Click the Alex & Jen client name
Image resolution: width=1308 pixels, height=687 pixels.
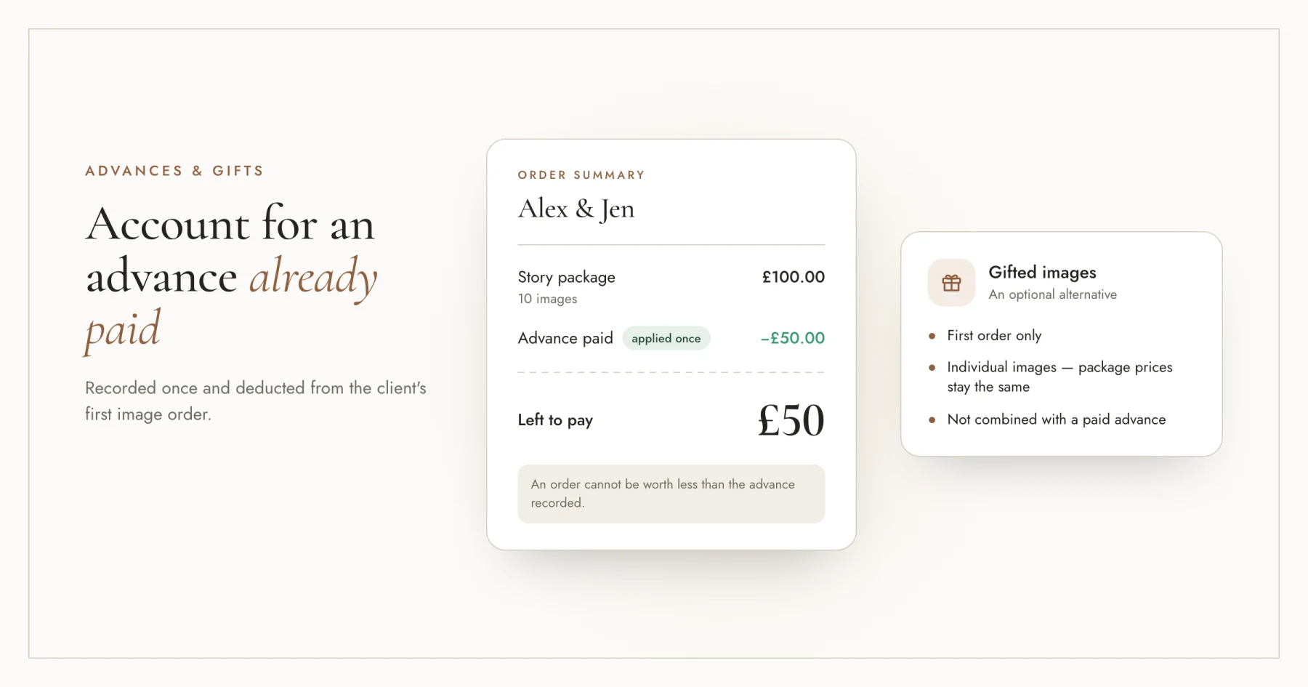pos(576,209)
